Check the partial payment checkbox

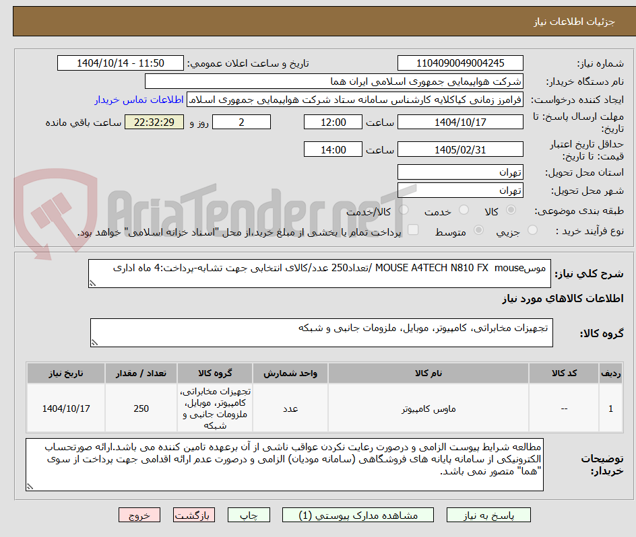pyautogui.click(x=414, y=230)
